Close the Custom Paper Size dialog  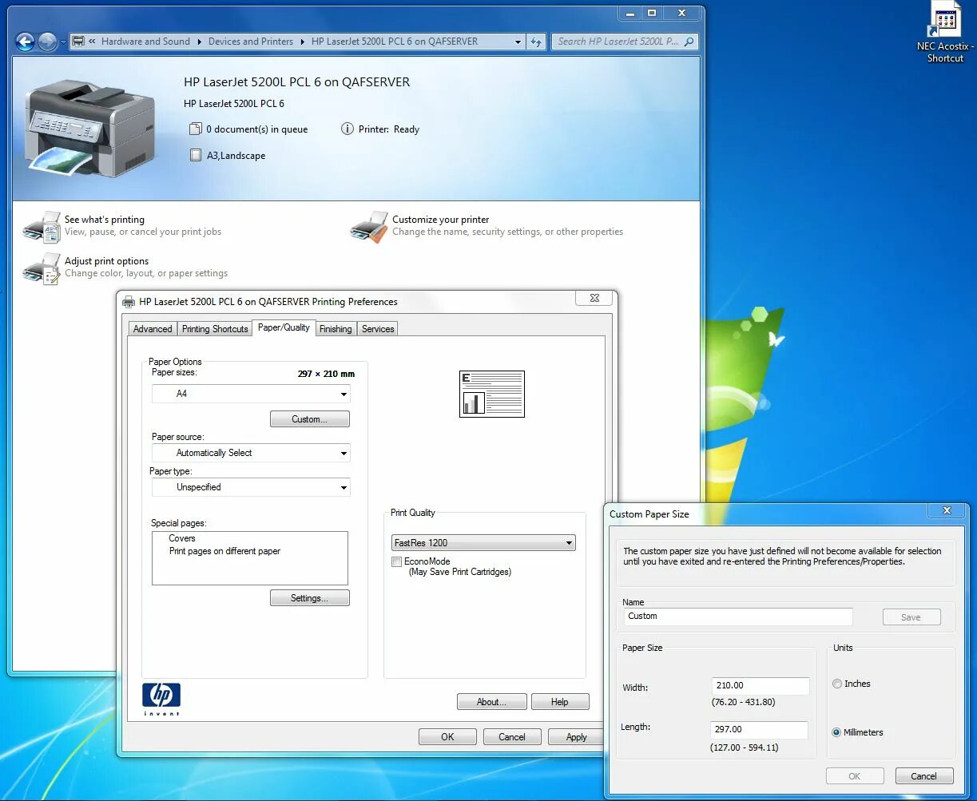[x=947, y=511]
